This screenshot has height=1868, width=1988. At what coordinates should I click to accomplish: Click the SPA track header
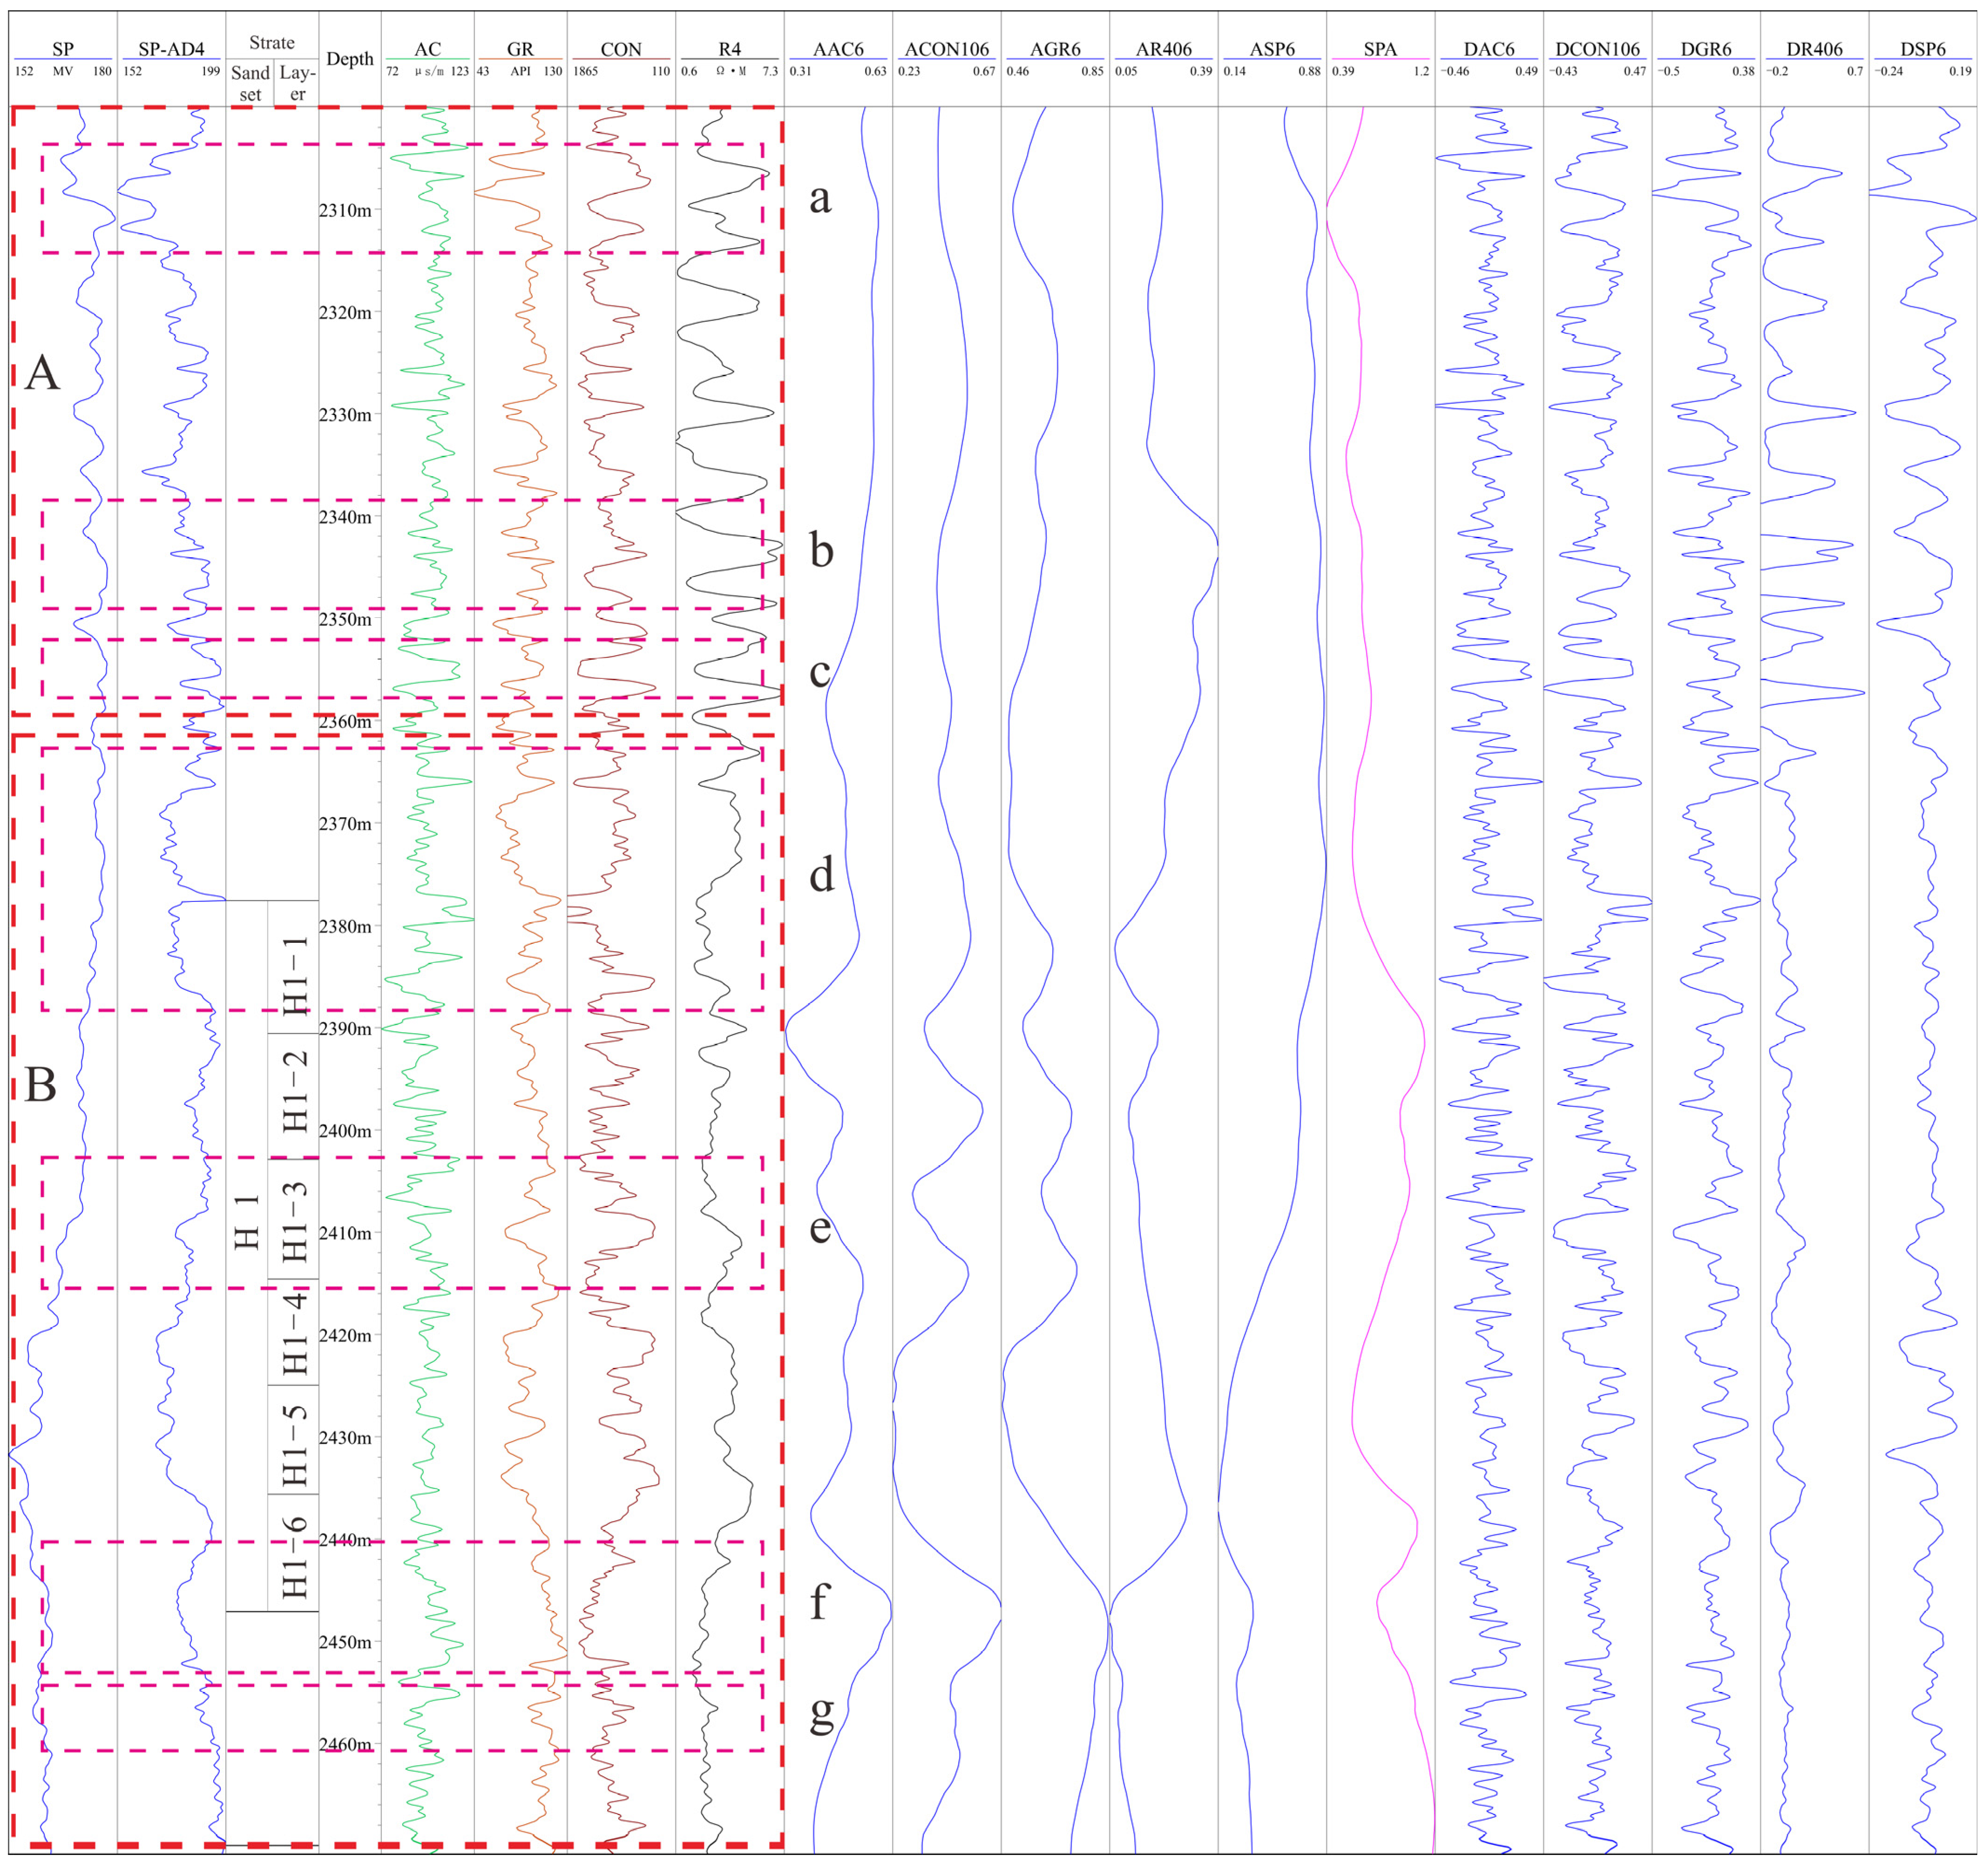click(1381, 49)
